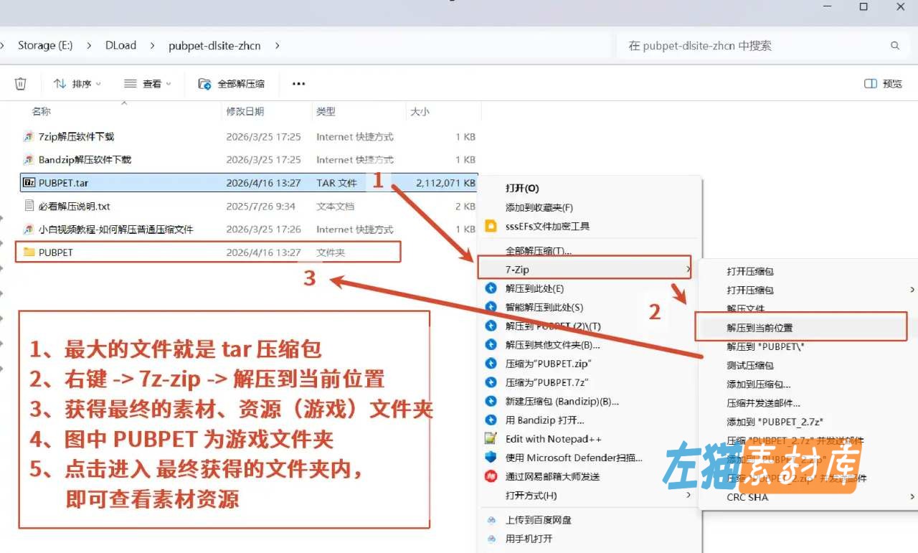This screenshot has width=918, height=553.
Task: Click the 2,112,071 KB size value
Action: point(445,183)
